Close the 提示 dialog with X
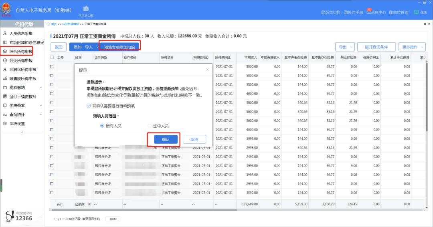The width and height of the screenshot is (433, 227). [x=207, y=70]
